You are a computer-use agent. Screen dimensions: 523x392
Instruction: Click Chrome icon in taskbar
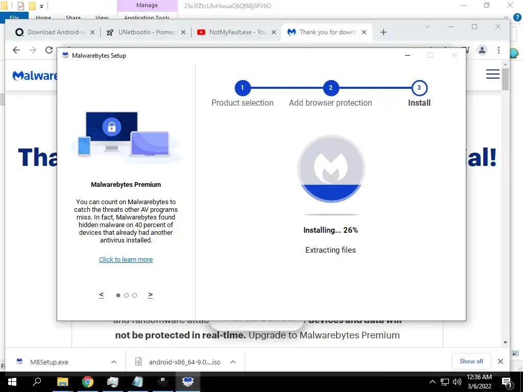pyautogui.click(x=88, y=382)
